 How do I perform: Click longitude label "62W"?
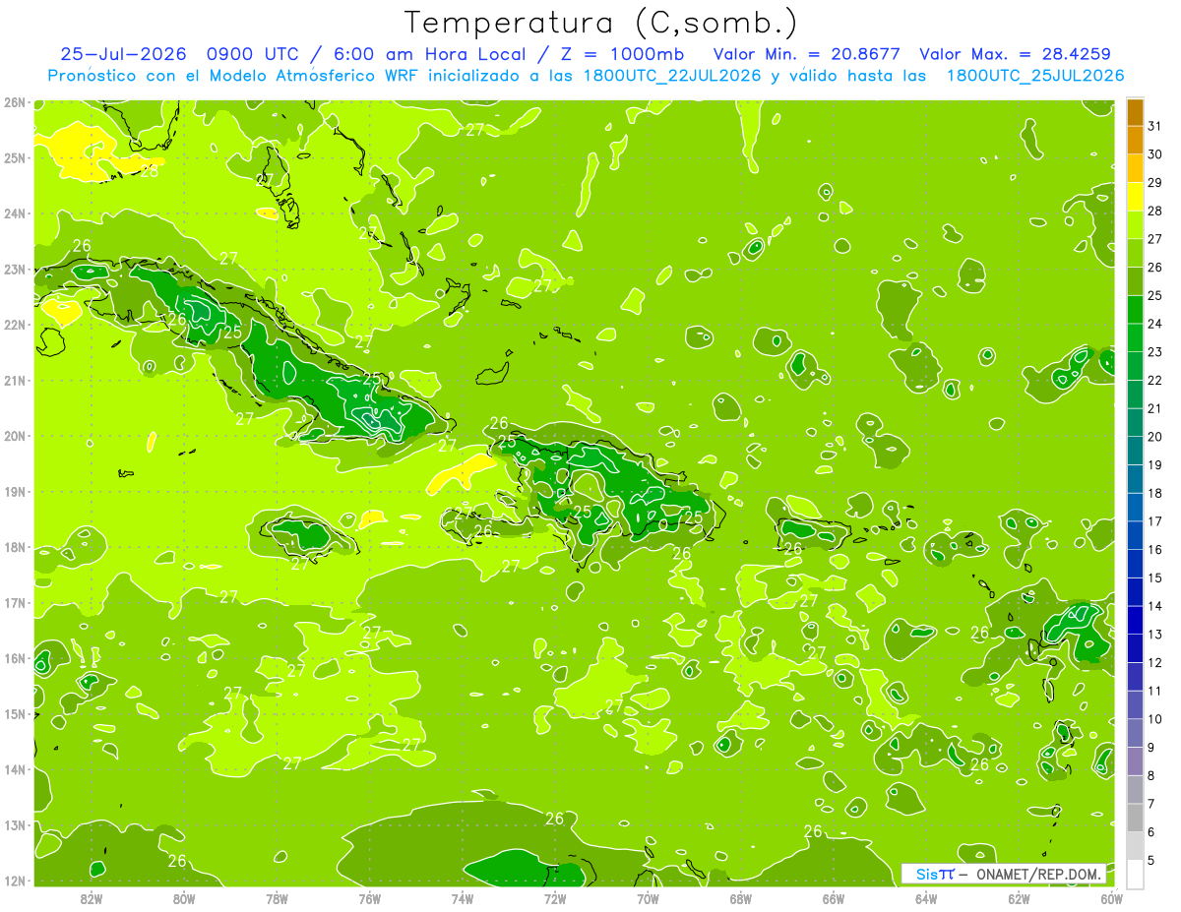point(1019,898)
